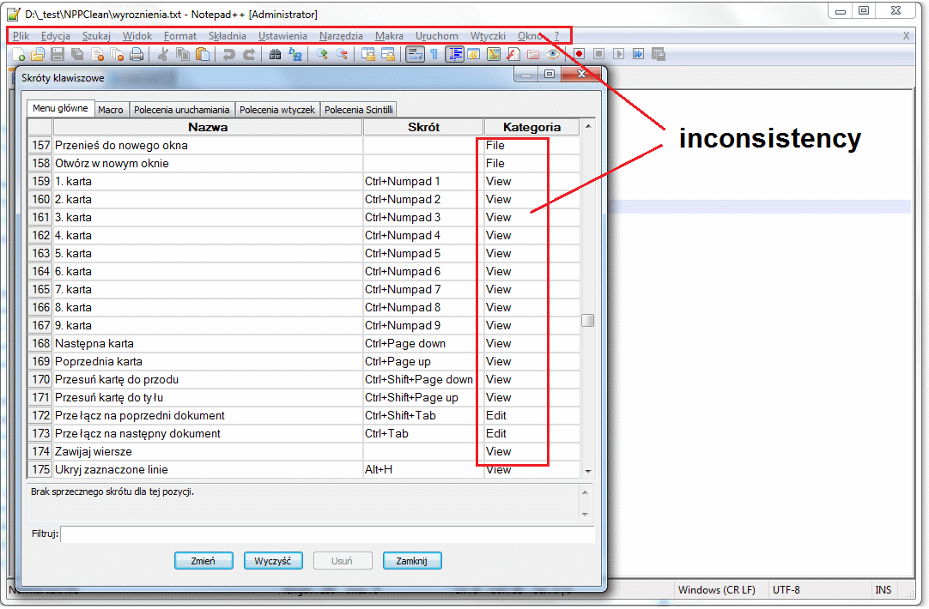The height and width of the screenshot is (609, 929).
Task: Open the Find dialog via toolbar icon
Action: click(275, 54)
